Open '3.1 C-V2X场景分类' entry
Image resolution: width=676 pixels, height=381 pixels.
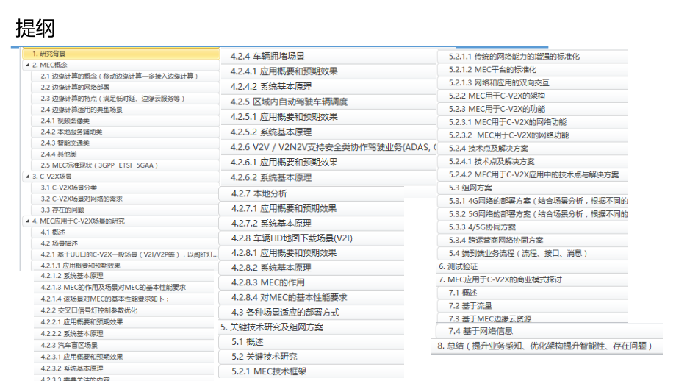tap(69, 188)
